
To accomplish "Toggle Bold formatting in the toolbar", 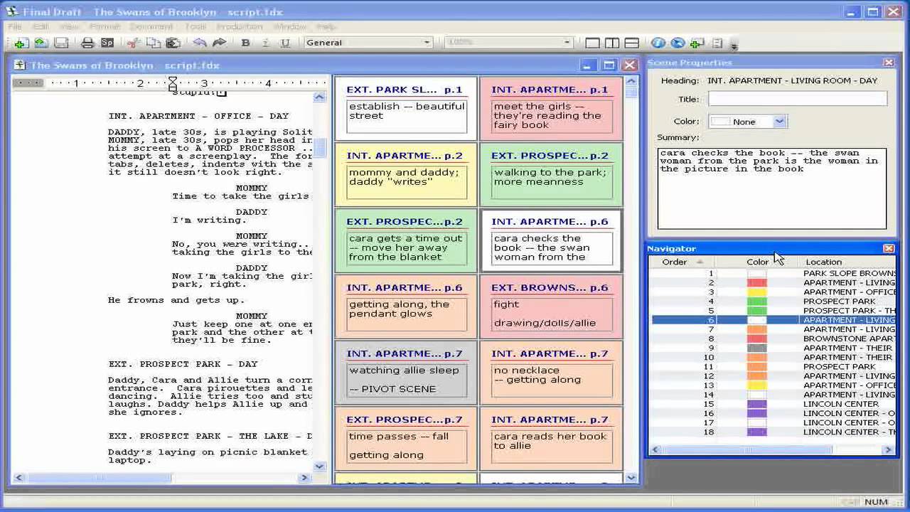I will tap(246, 43).
